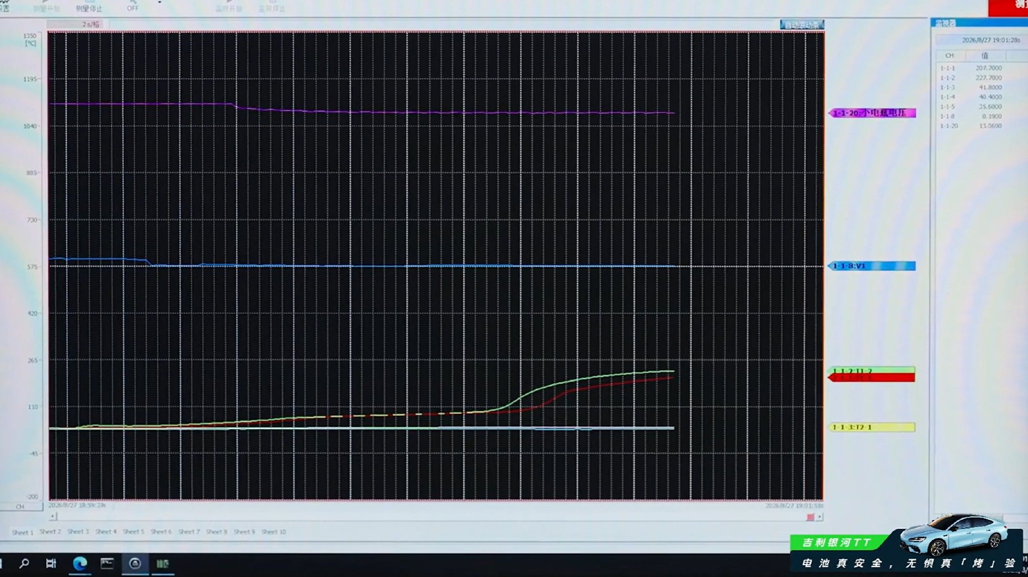The width and height of the screenshot is (1028, 577).
Task: Open Windows search from the taskbar
Action: 24,563
